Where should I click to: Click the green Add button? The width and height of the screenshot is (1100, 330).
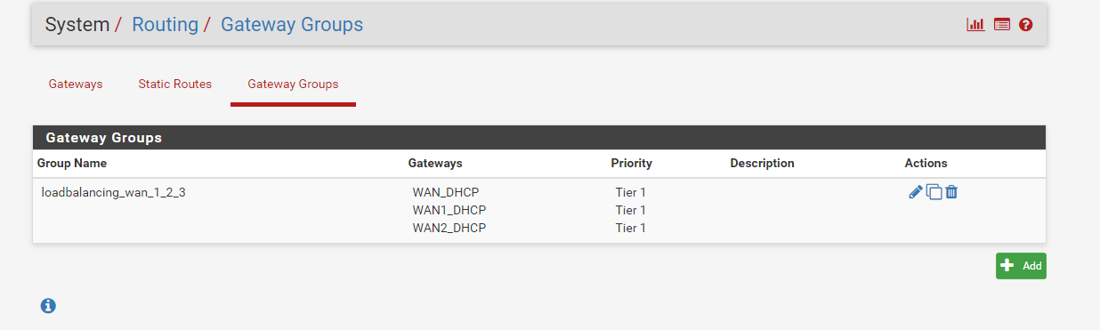click(x=1021, y=266)
